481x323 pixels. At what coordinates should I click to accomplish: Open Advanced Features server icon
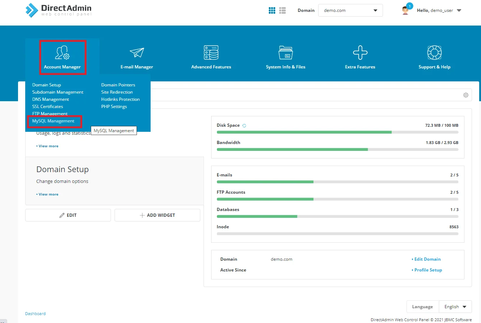pos(211,53)
